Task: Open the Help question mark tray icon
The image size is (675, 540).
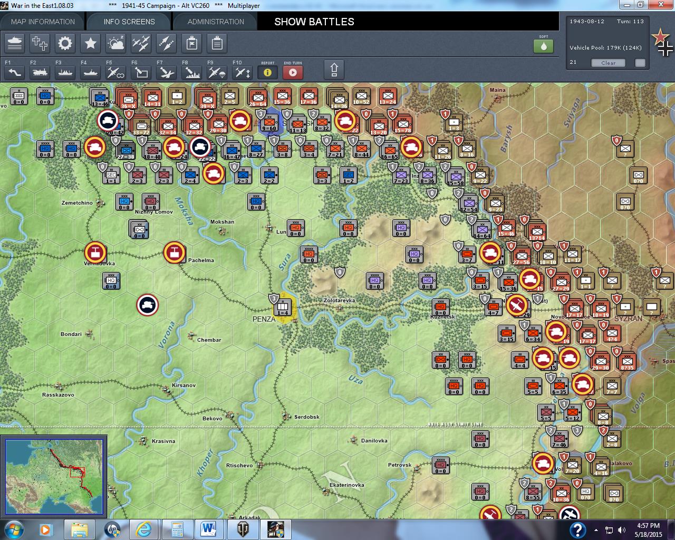Action: click(x=577, y=529)
